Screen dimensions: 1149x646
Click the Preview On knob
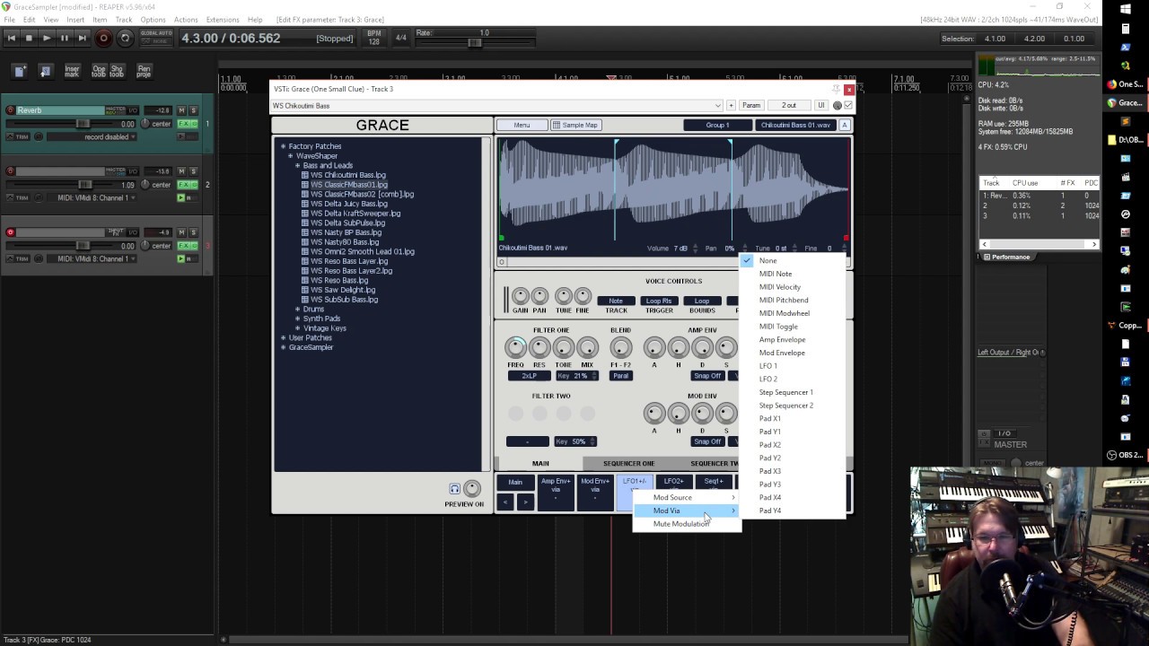472,488
